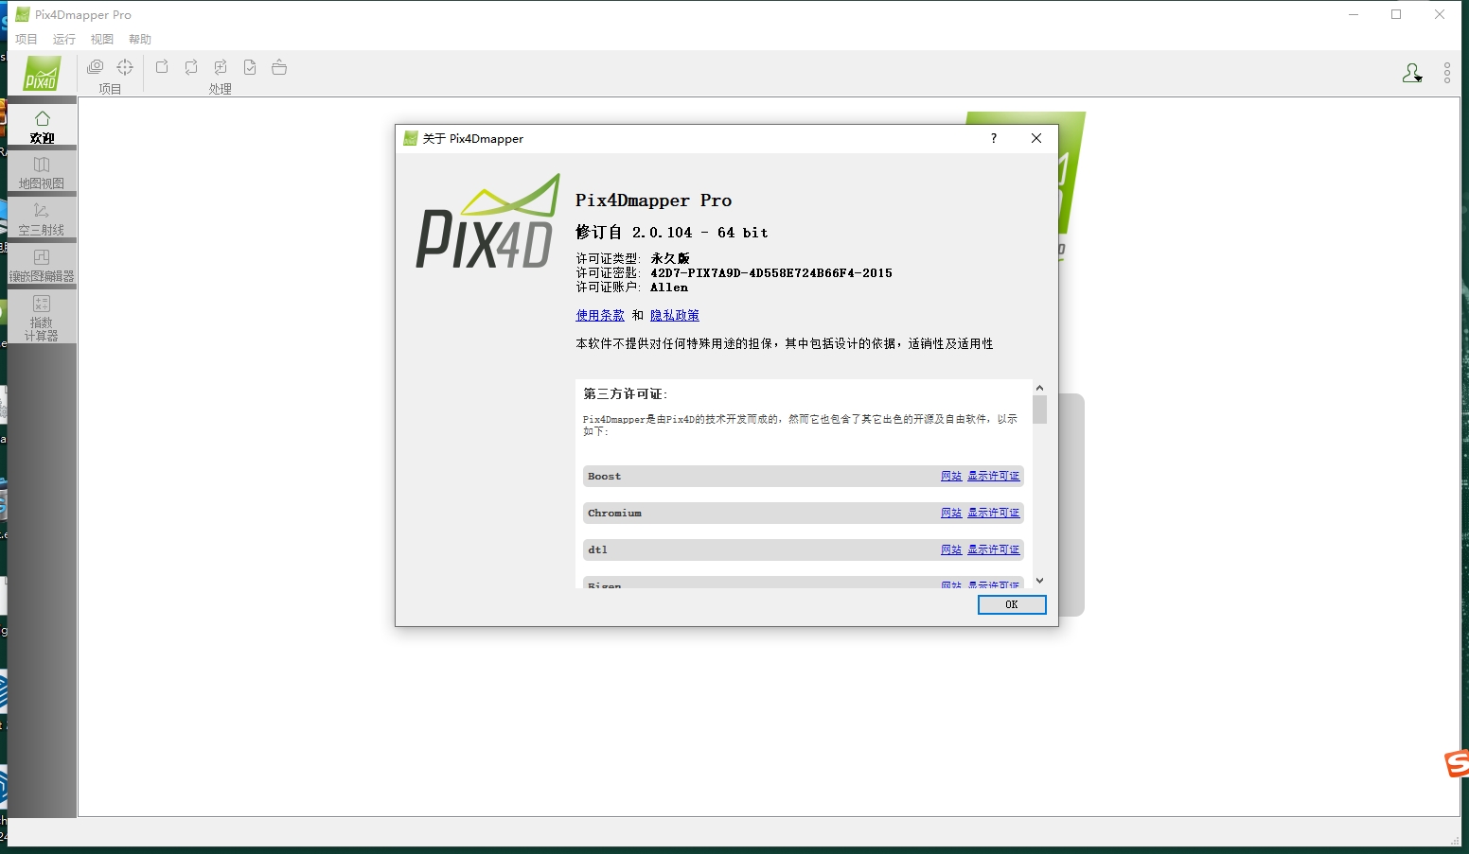Image resolution: width=1469 pixels, height=854 pixels.
Task: Switch to 地图视图 map view
Action: click(42, 172)
